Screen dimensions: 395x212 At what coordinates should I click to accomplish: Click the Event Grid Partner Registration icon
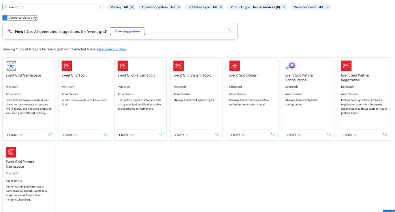pyautogui.click(x=346, y=66)
